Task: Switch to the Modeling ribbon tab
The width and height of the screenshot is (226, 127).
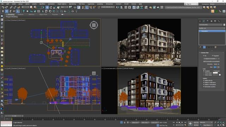Action: pos(11,14)
